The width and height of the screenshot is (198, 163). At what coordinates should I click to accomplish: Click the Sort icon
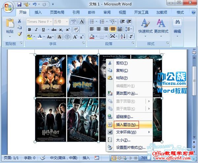(123, 37)
